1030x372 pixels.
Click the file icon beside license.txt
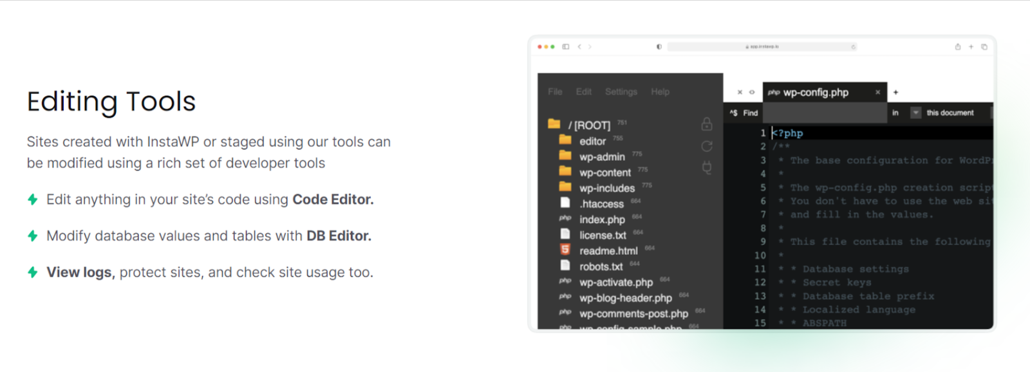565,234
